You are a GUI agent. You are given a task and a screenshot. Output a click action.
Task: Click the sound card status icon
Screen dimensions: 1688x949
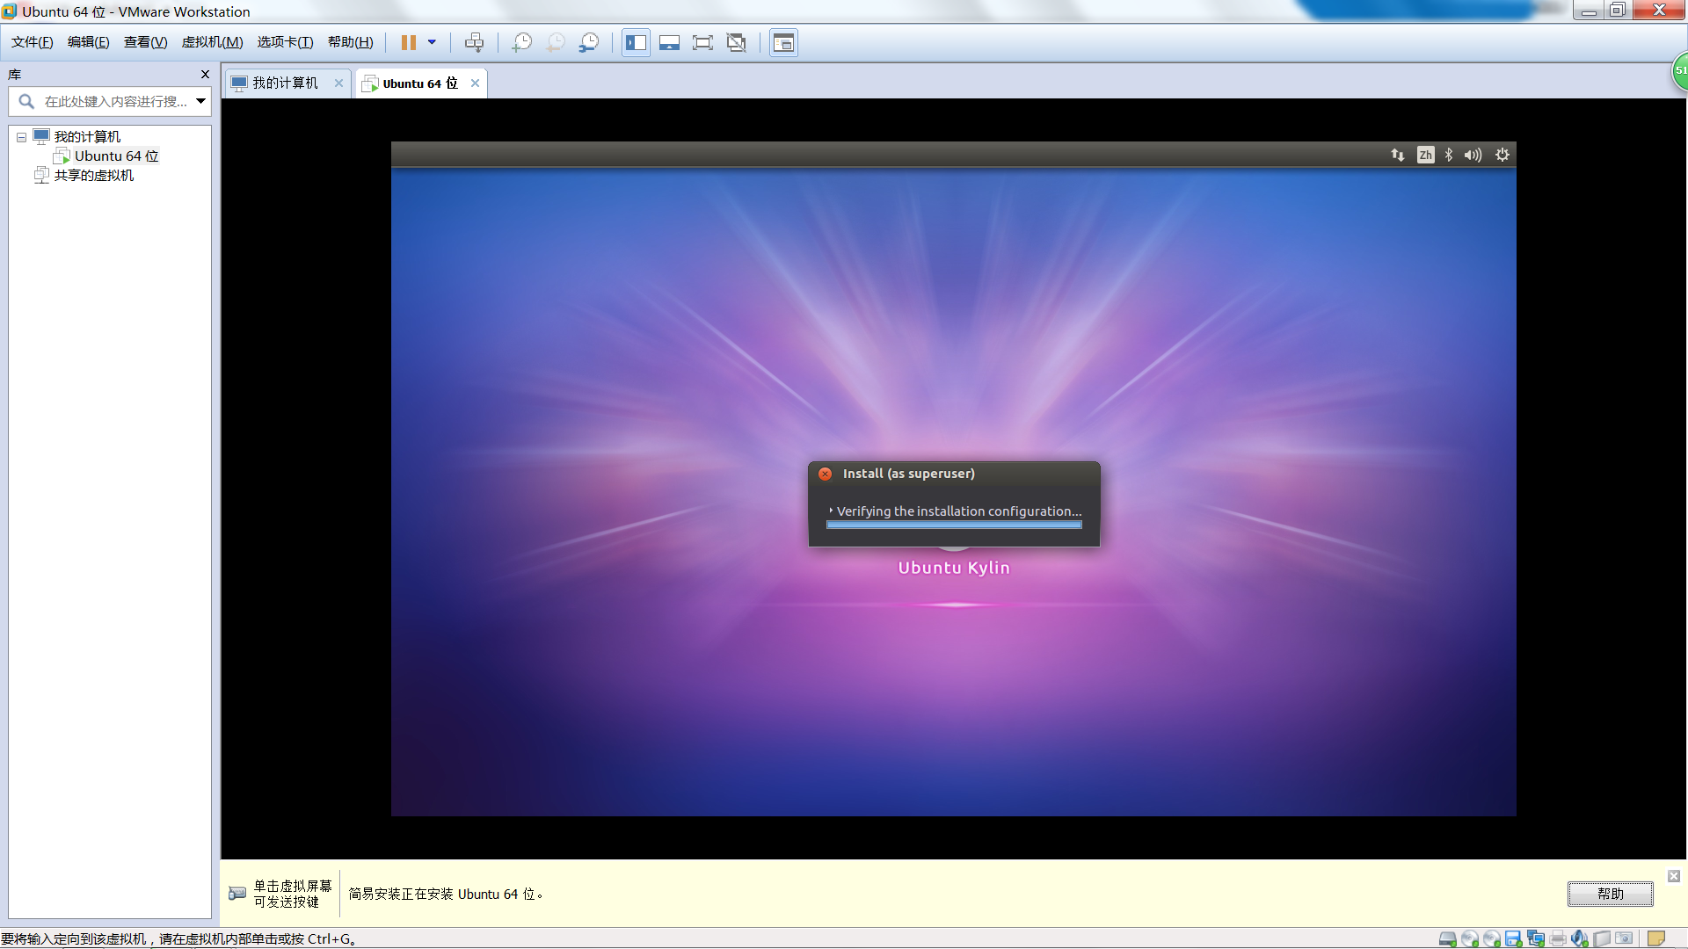tap(1579, 938)
